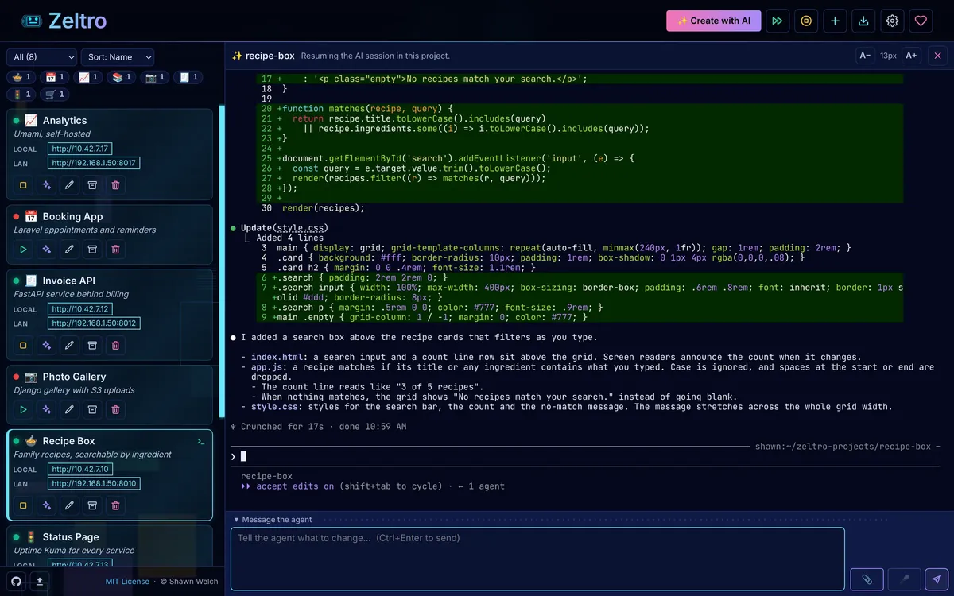The image size is (954, 596).
Task: Close the recipe-box AI session panel
Action: point(937,56)
